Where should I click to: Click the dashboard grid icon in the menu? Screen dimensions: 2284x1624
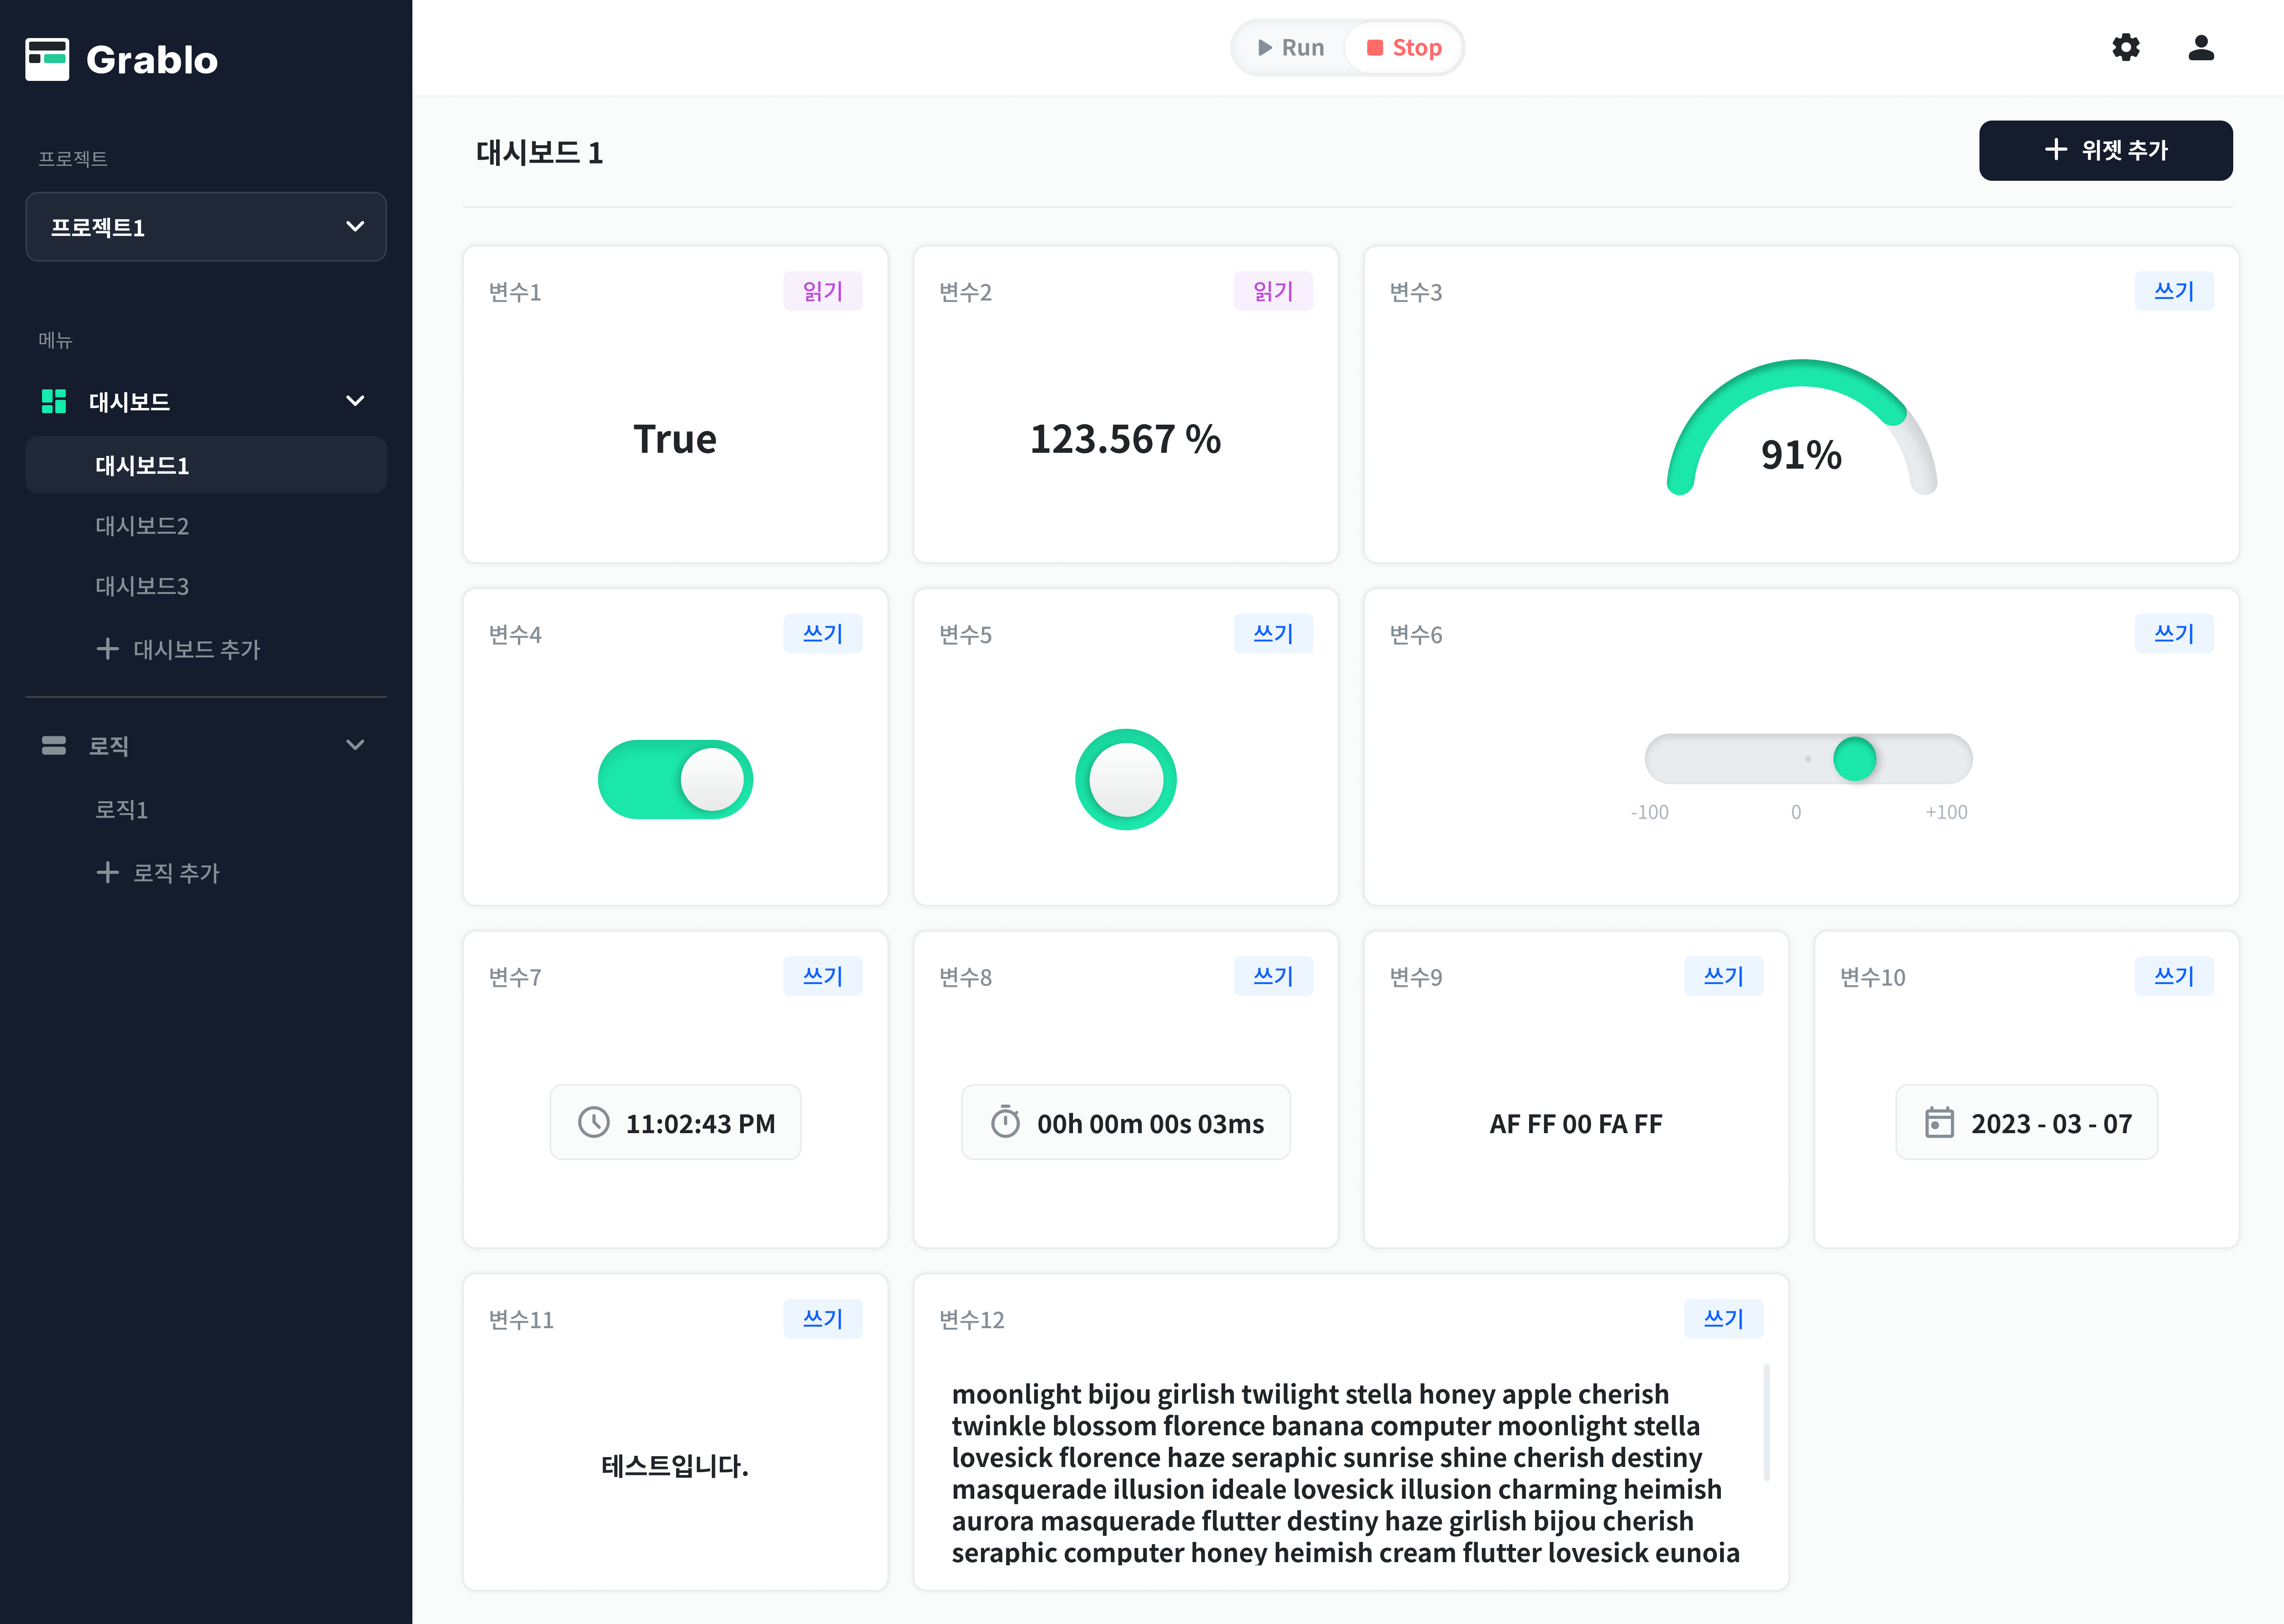coord(54,401)
